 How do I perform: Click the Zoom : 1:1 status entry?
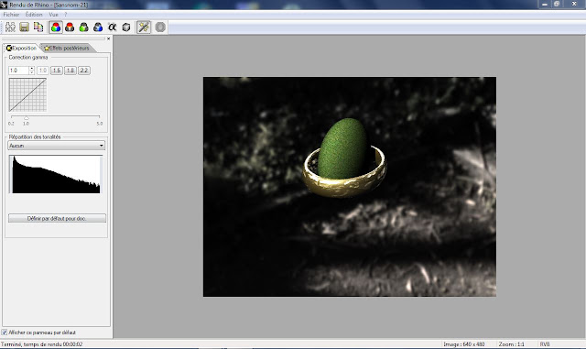511,344
